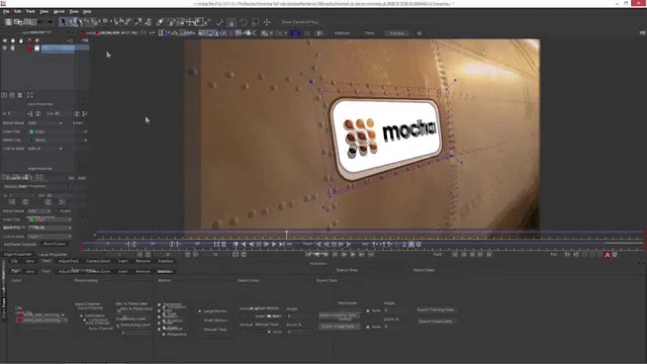The width and height of the screenshot is (647, 364).
Task: Click the timeline playhead marker
Action: click(x=287, y=235)
